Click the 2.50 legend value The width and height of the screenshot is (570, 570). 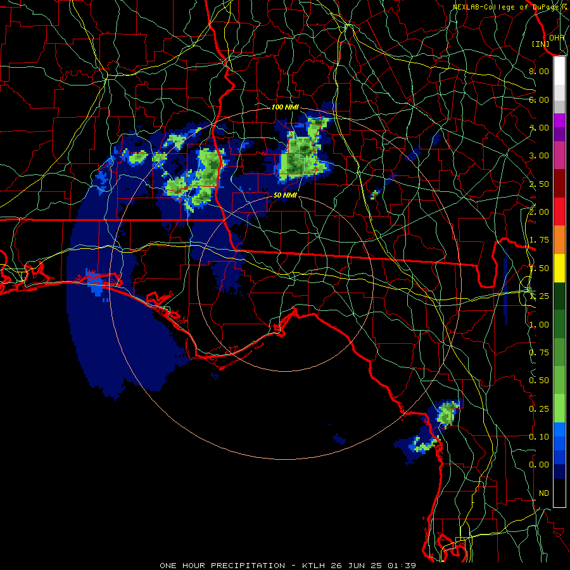[539, 184]
